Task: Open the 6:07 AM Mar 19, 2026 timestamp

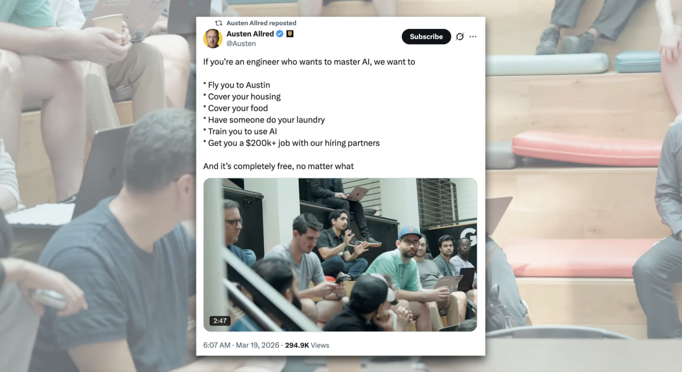Action: pyautogui.click(x=241, y=345)
